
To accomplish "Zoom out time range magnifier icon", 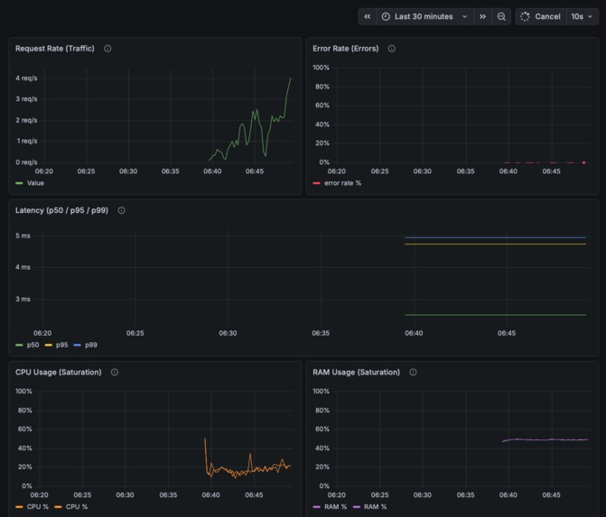I will (501, 16).
